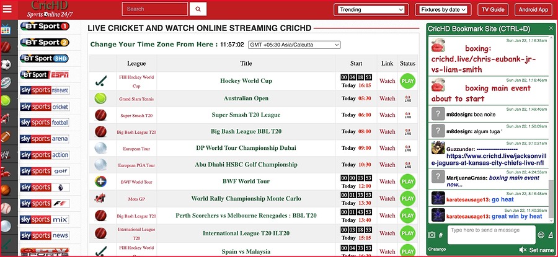
Task: Click Watch link for Australian Open
Action: [387, 98]
